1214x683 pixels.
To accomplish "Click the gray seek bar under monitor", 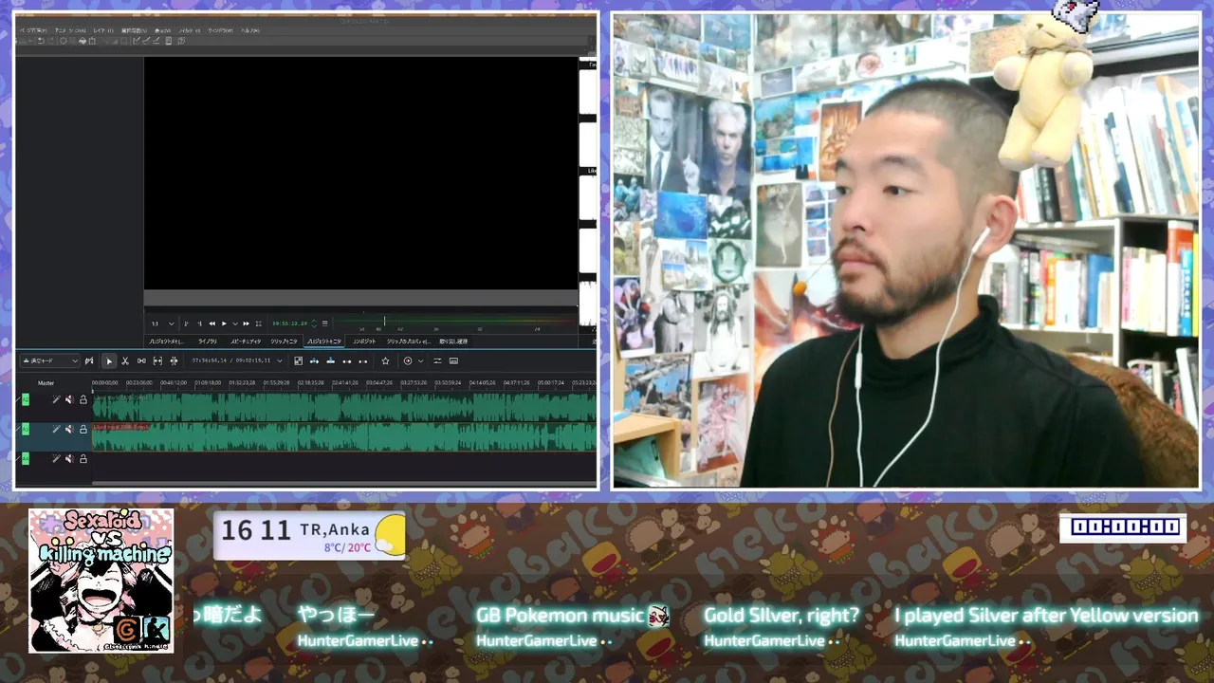I will (360, 298).
